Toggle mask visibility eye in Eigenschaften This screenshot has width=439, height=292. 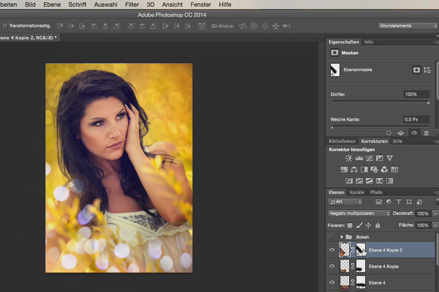tap(414, 133)
